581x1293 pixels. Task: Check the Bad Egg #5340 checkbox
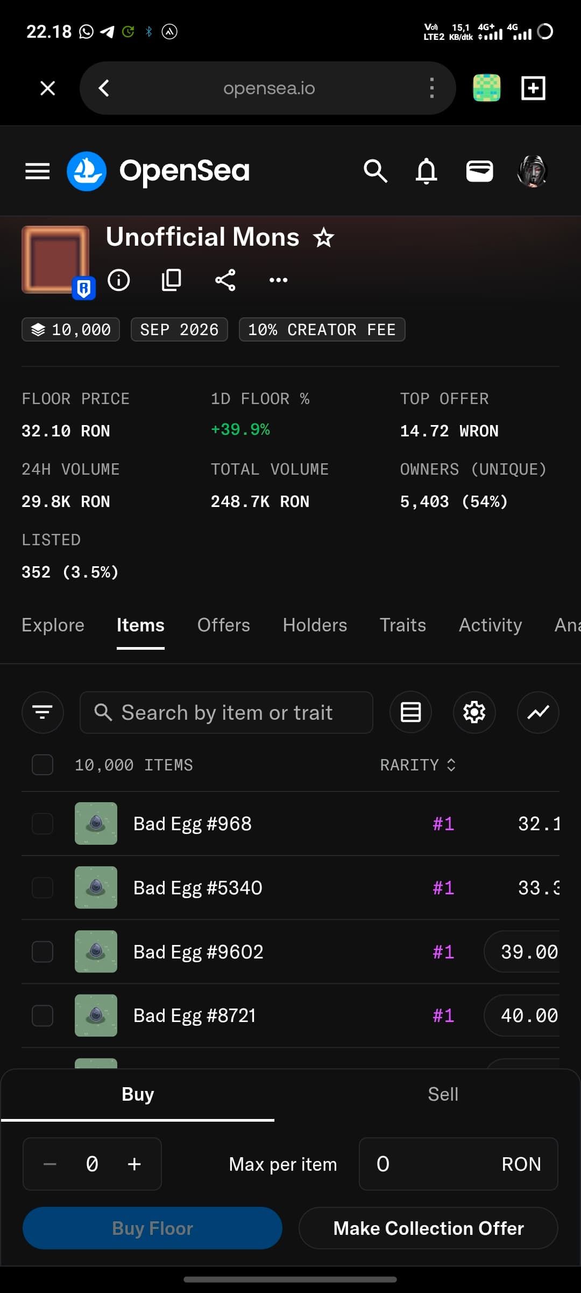pyautogui.click(x=42, y=887)
